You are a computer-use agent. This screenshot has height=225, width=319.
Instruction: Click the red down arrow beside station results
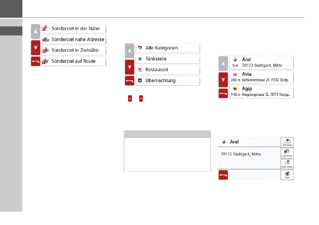(x=223, y=80)
